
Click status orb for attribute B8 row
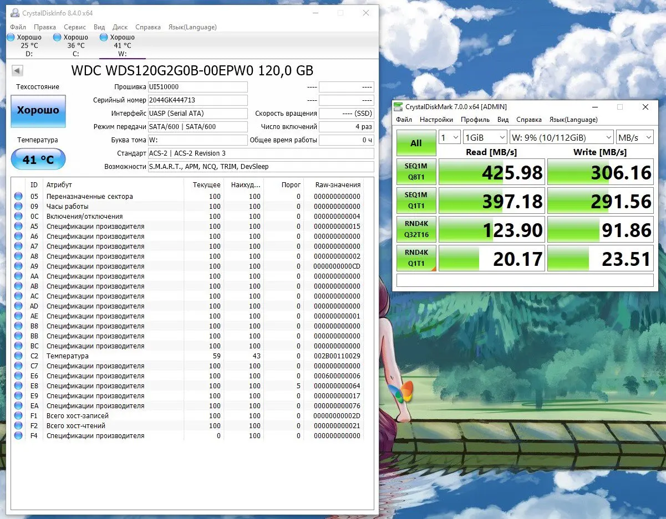18,326
